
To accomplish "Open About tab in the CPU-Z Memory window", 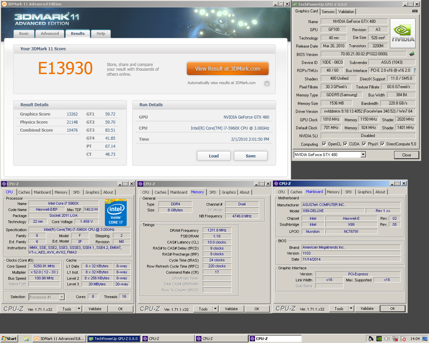I will pos(244,192).
